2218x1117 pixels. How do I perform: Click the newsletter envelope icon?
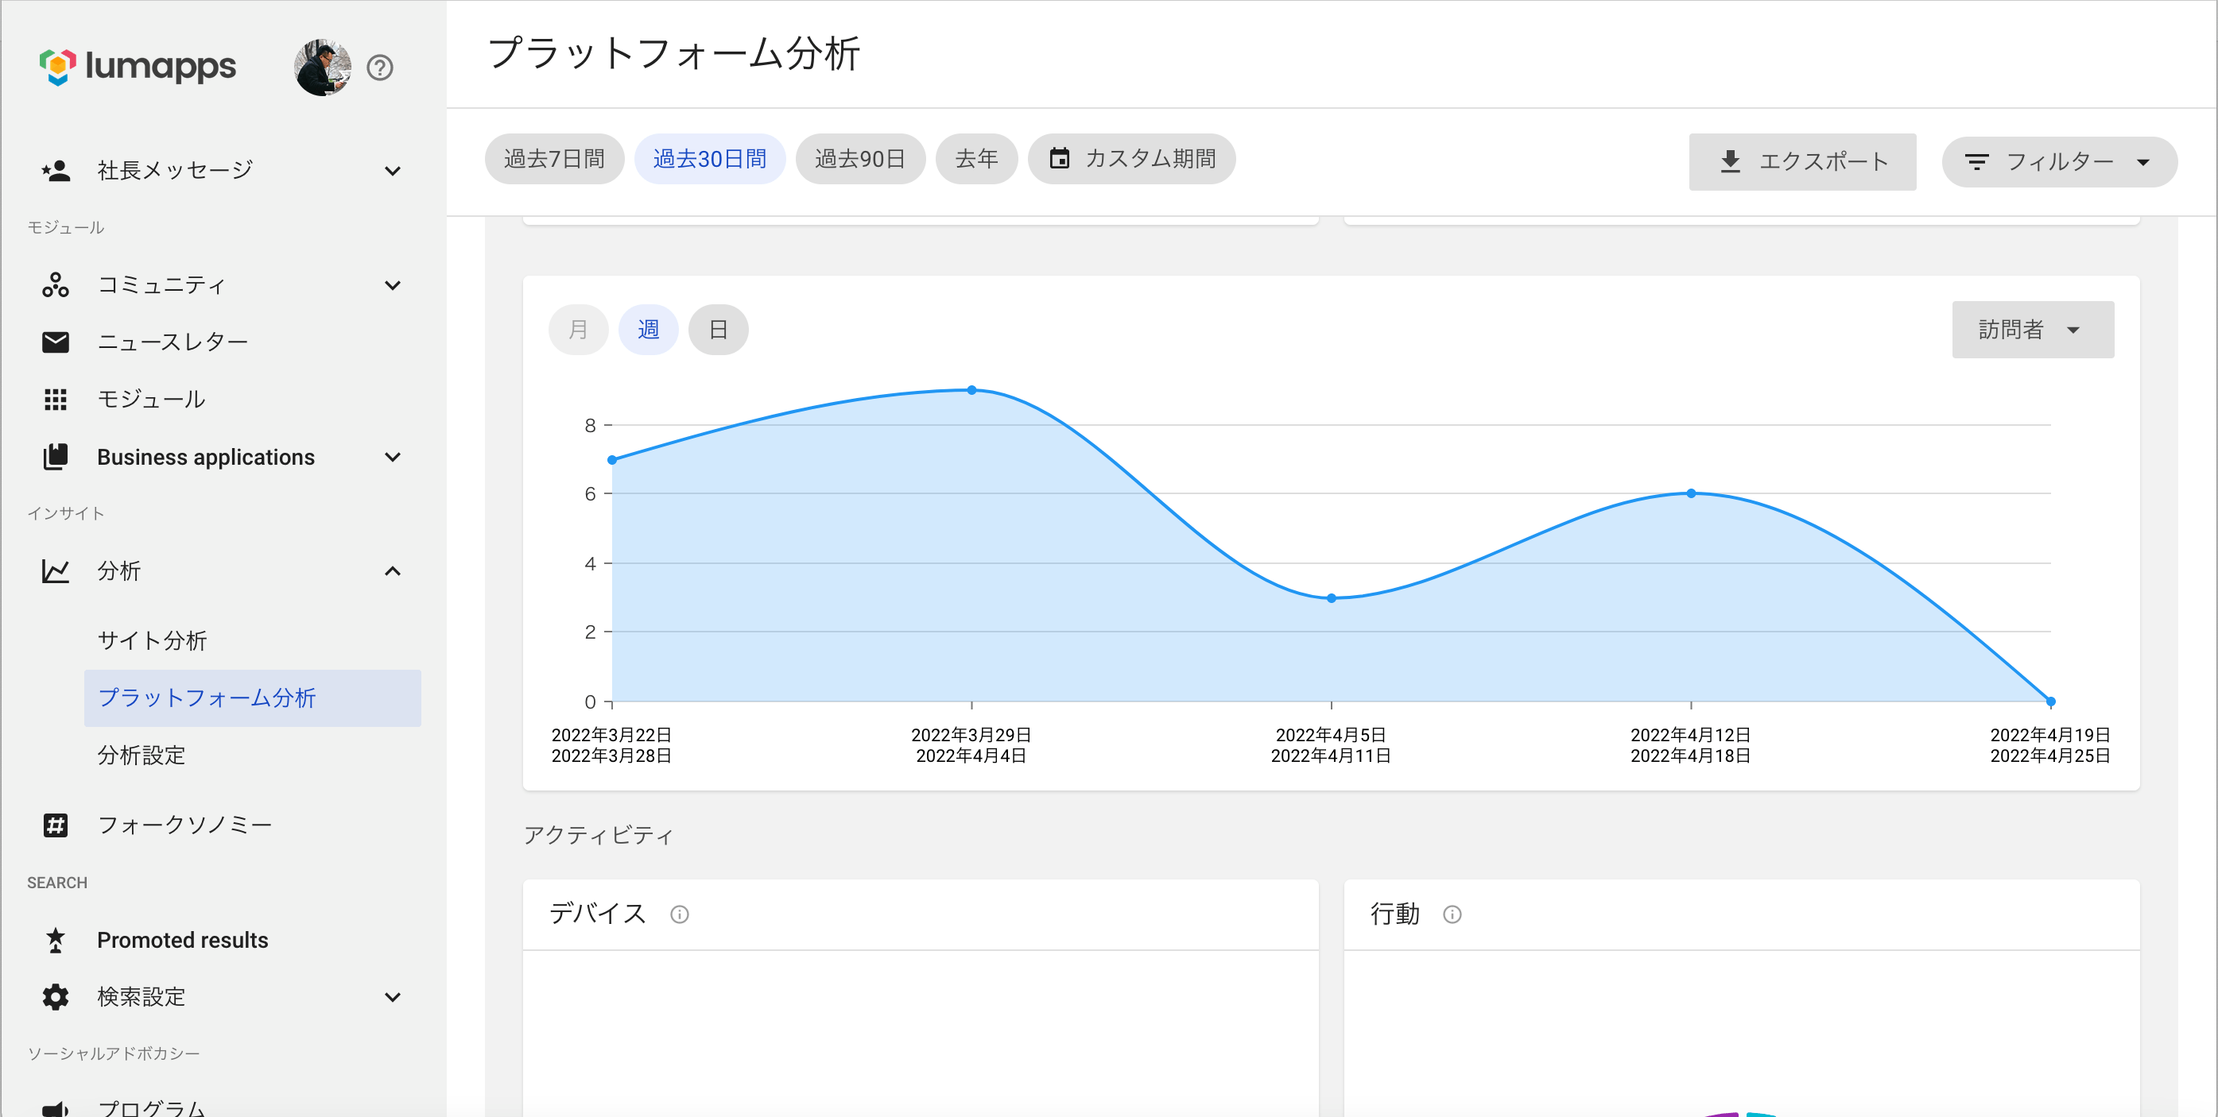pyautogui.click(x=55, y=342)
